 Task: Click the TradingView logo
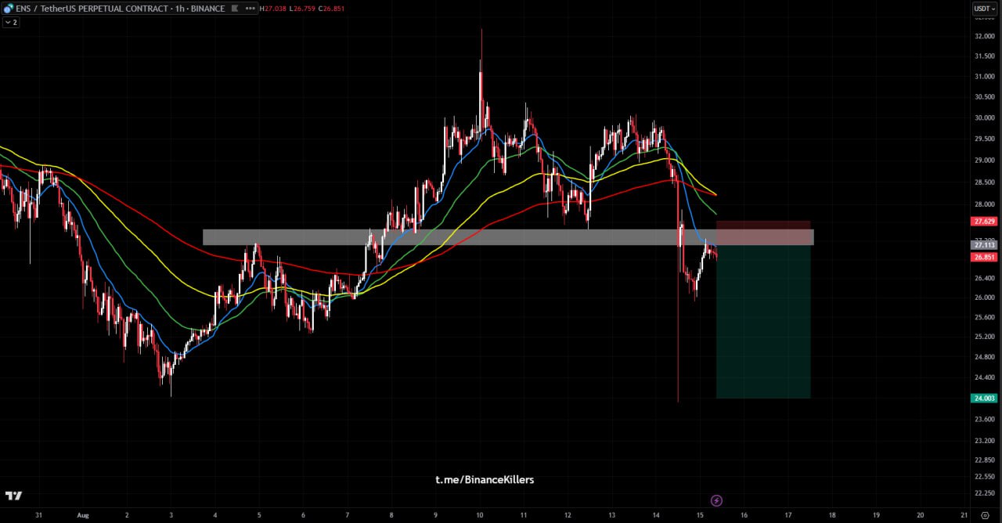(13, 496)
